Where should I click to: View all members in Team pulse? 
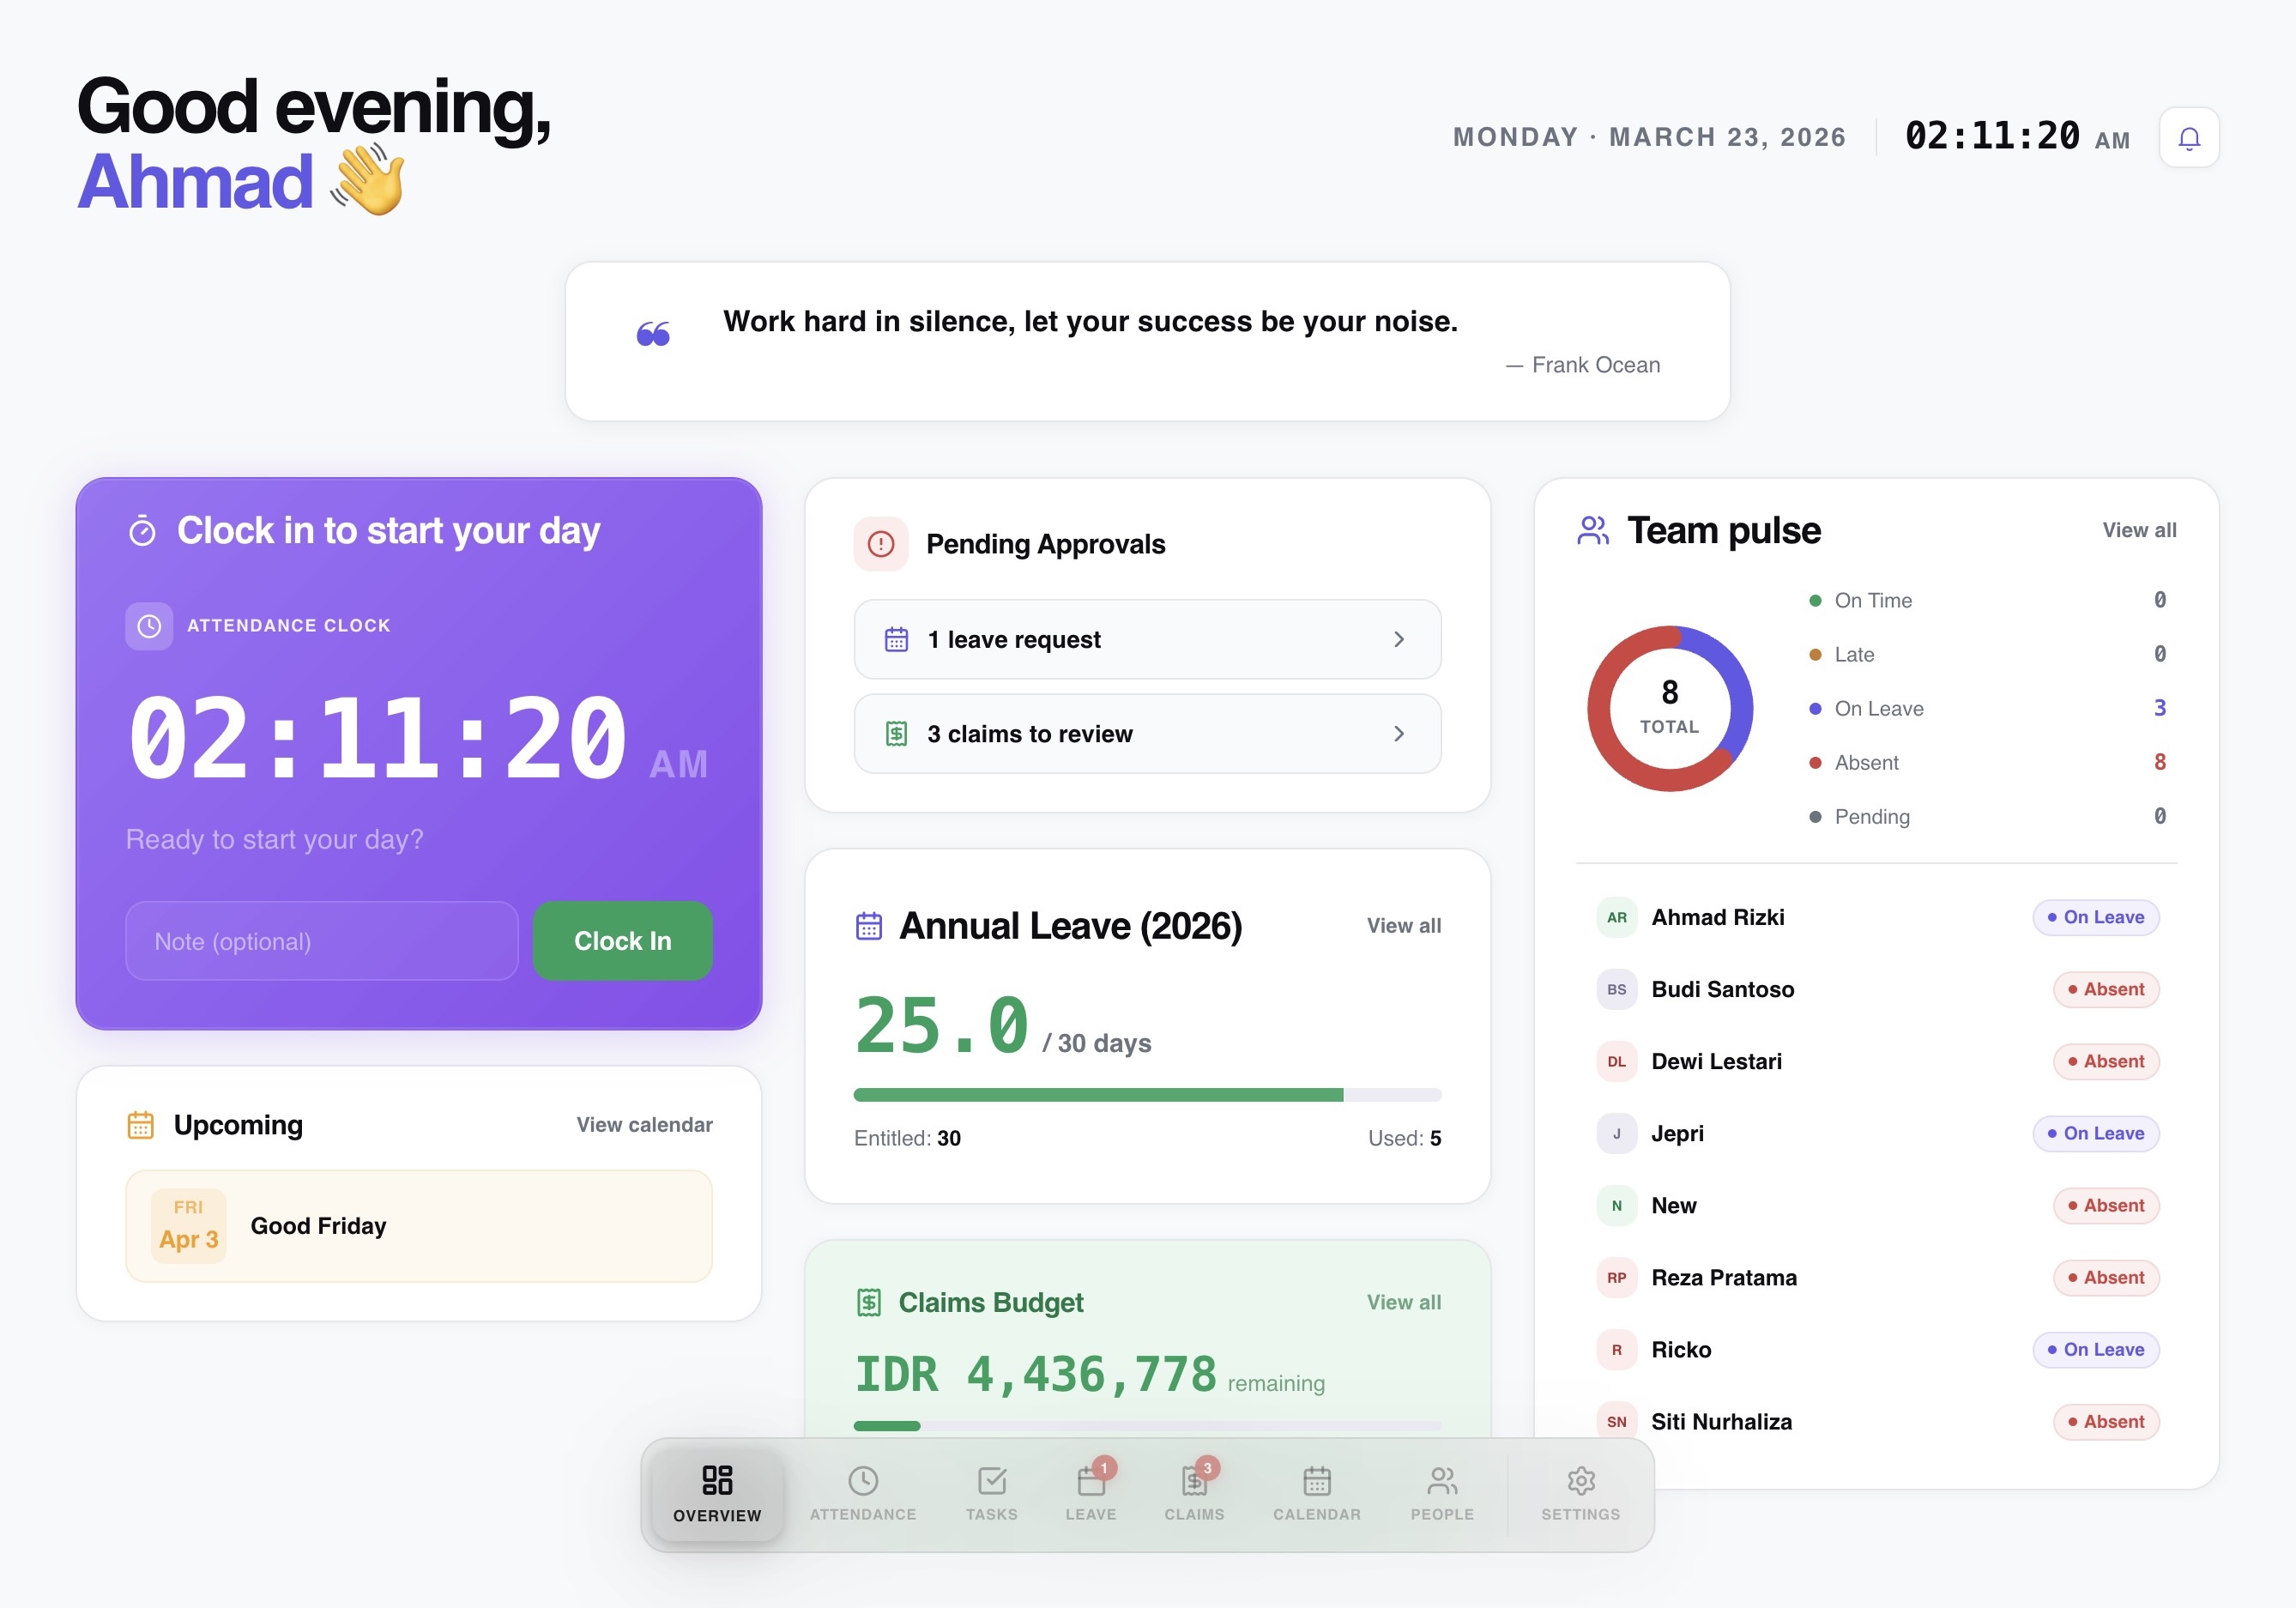click(x=2139, y=530)
